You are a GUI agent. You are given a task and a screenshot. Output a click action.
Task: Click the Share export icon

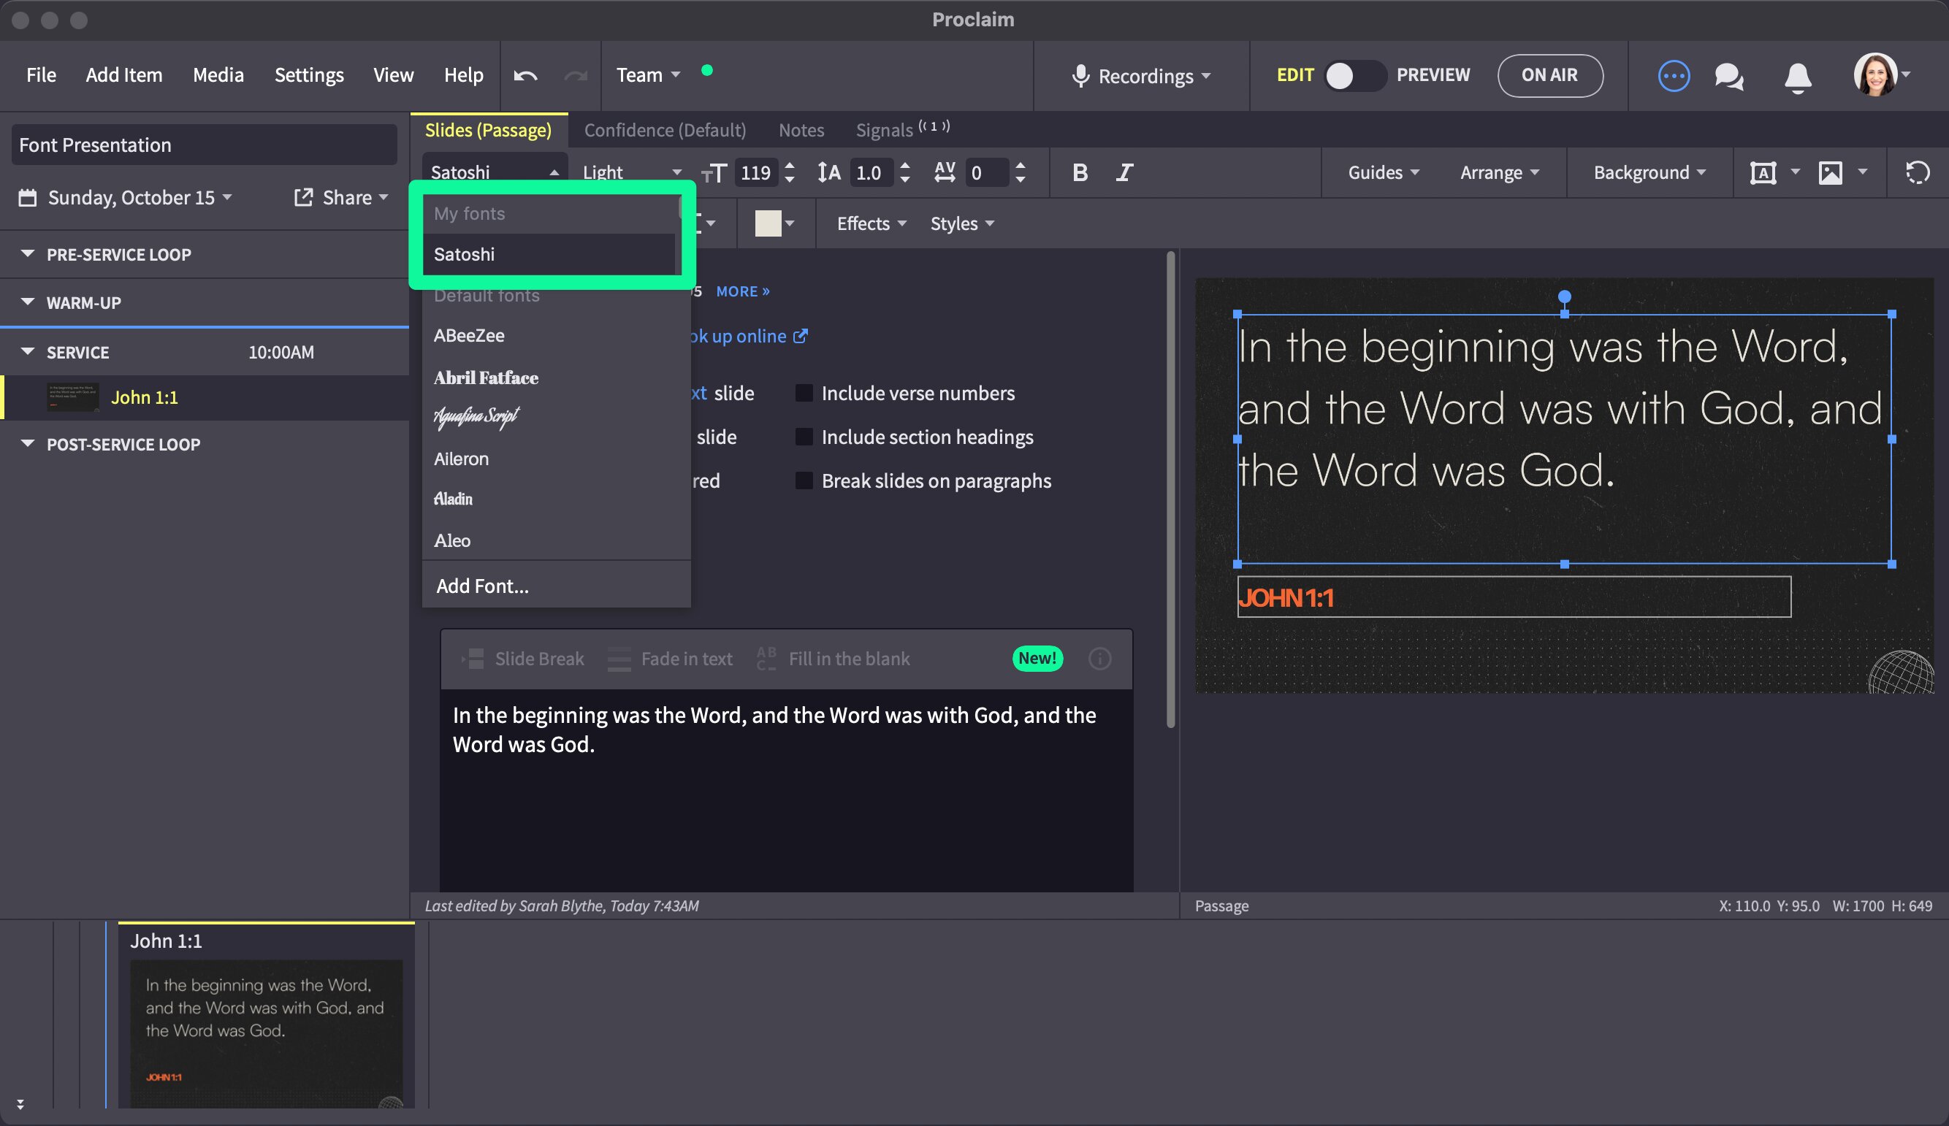point(303,197)
